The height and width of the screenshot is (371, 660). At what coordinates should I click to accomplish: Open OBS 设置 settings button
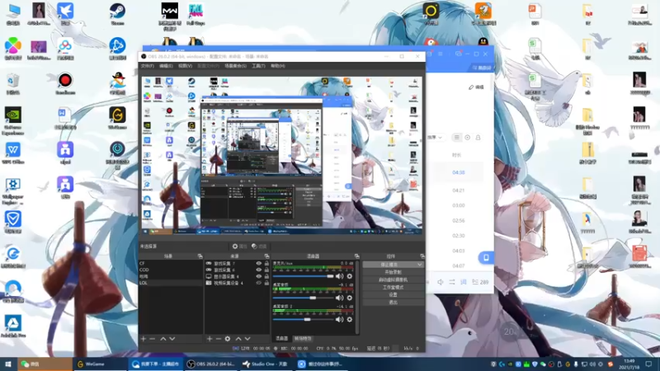pos(393,295)
